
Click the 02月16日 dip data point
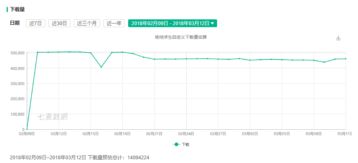tap(101, 67)
